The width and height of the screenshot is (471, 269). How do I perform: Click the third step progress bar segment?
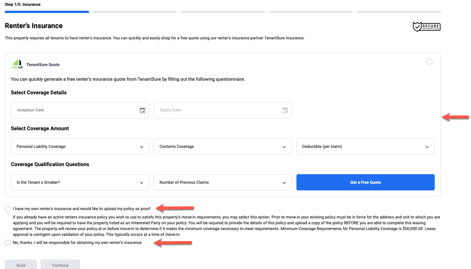(x=223, y=12)
